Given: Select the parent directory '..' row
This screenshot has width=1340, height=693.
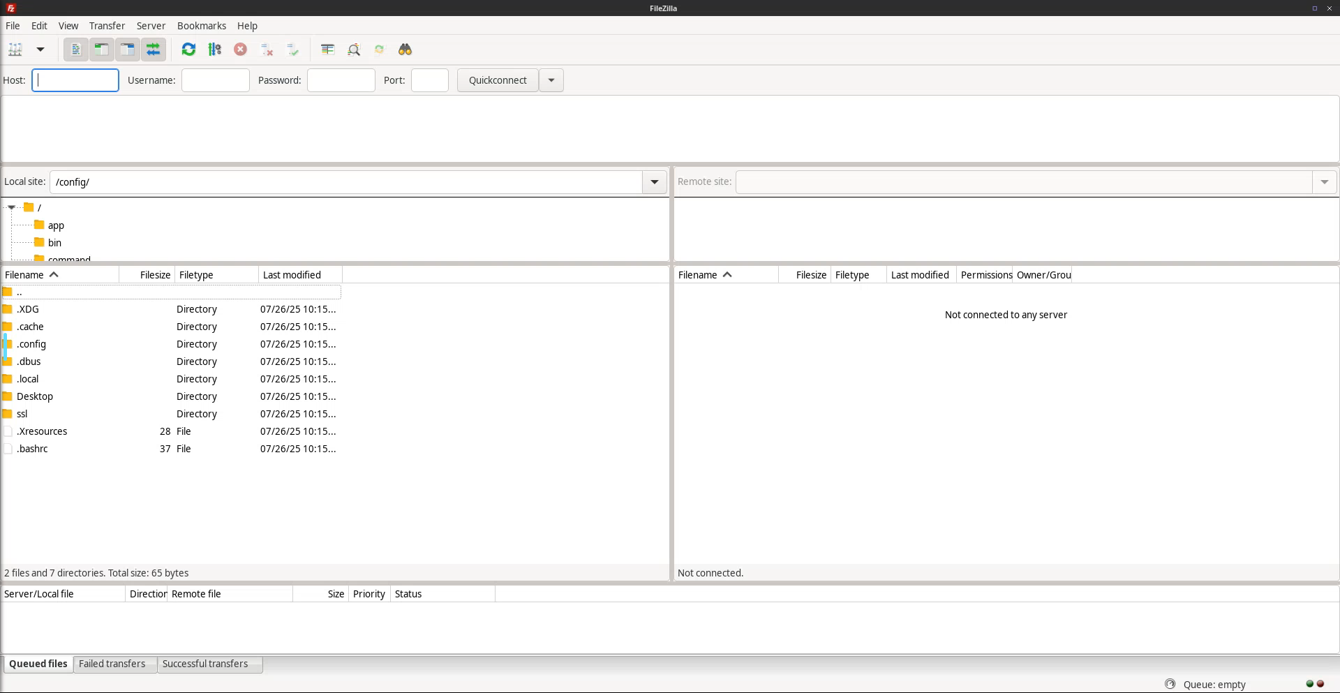Looking at the screenshot, I should coord(172,292).
